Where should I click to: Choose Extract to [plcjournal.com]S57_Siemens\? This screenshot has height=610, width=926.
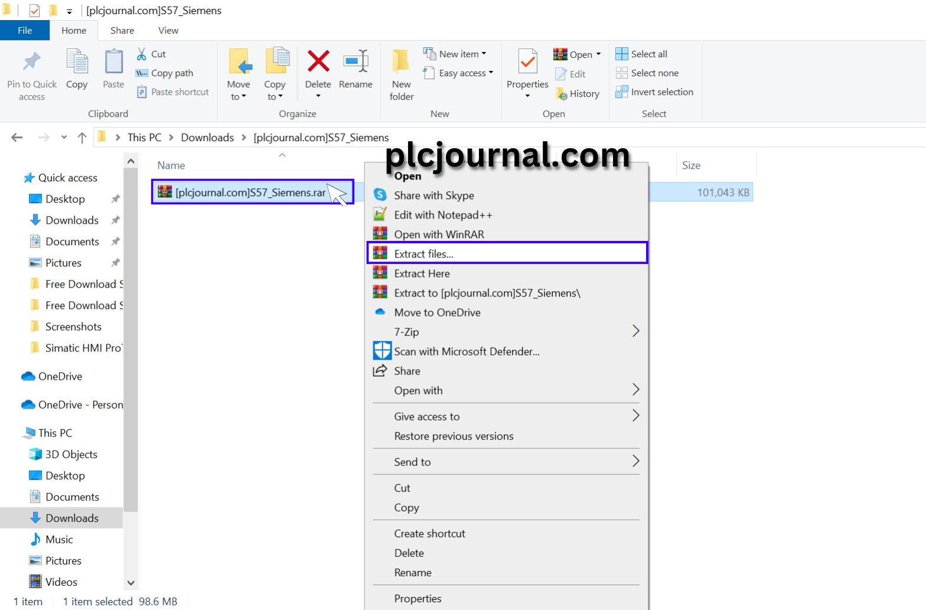[507, 292]
